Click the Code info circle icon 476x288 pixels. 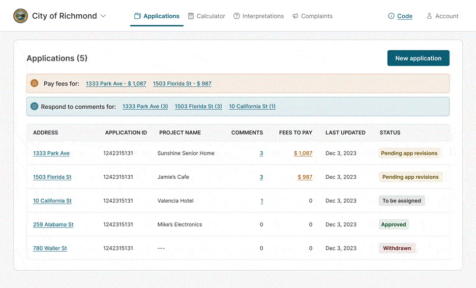391,16
